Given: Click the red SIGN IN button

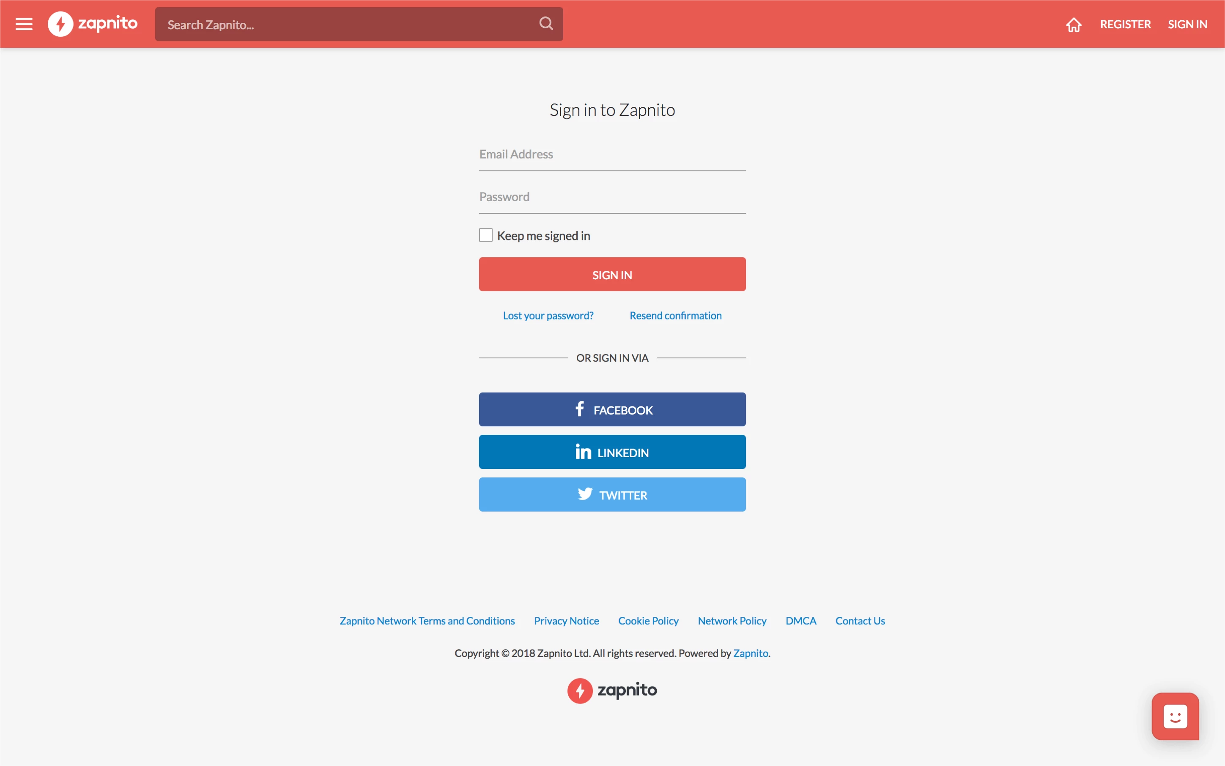Looking at the screenshot, I should [612, 274].
